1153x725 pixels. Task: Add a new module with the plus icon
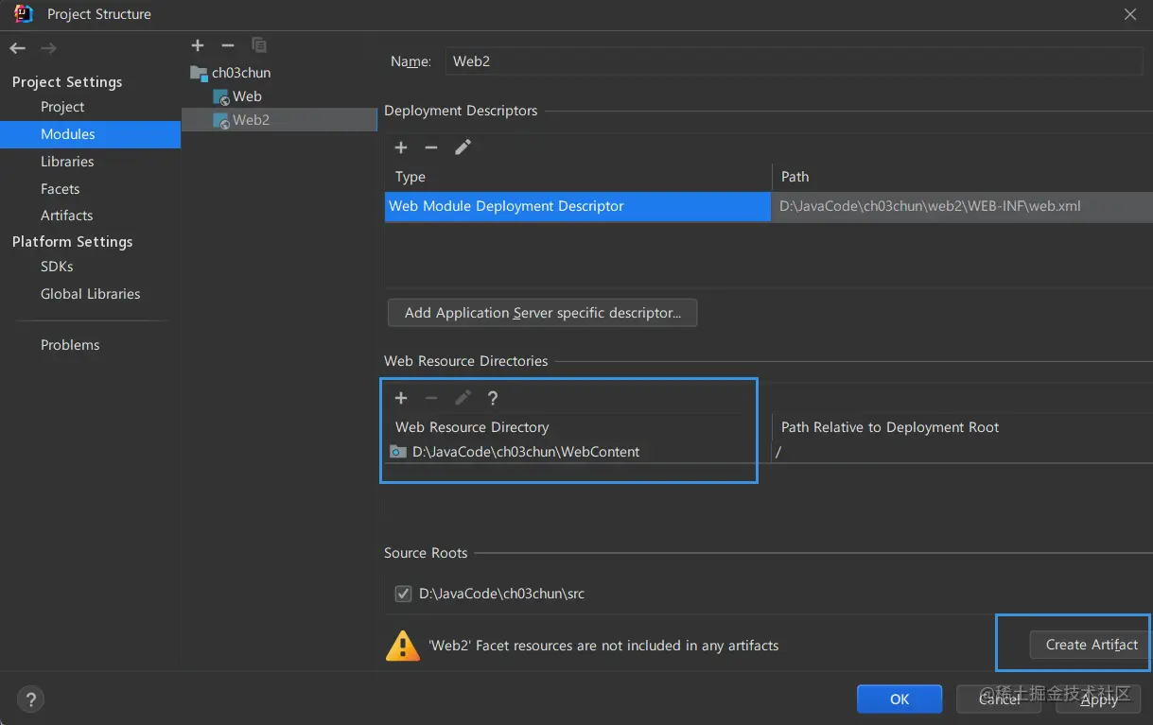pyautogui.click(x=198, y=45)
